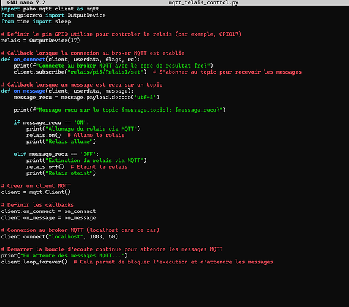Click the comment 'Definir les callbacks'
The width and height of the screenshot is (349, 307).
[37, 205]
